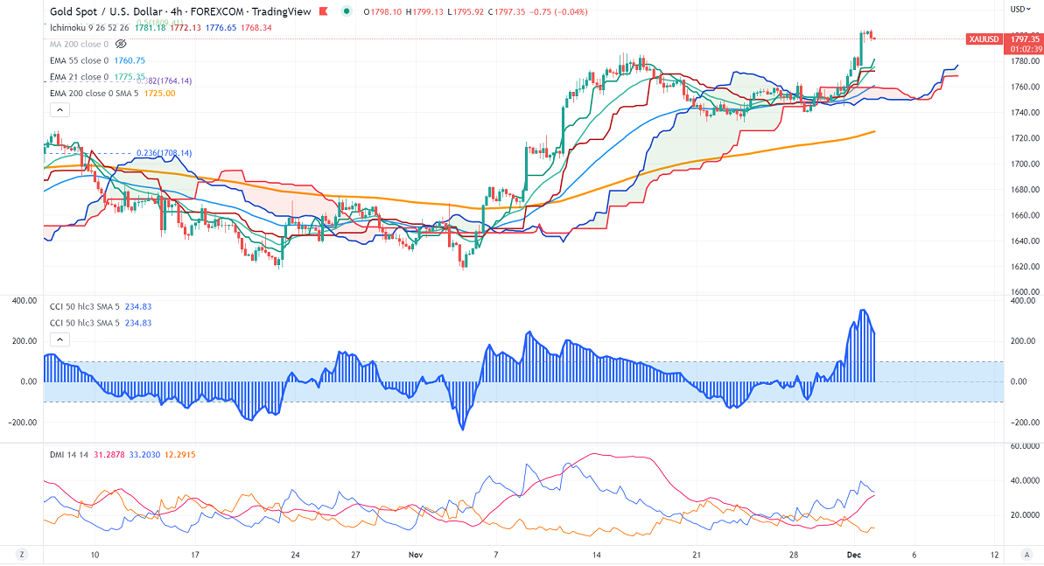Collapse the main chart indicator legend

click(x=60, y=110)
